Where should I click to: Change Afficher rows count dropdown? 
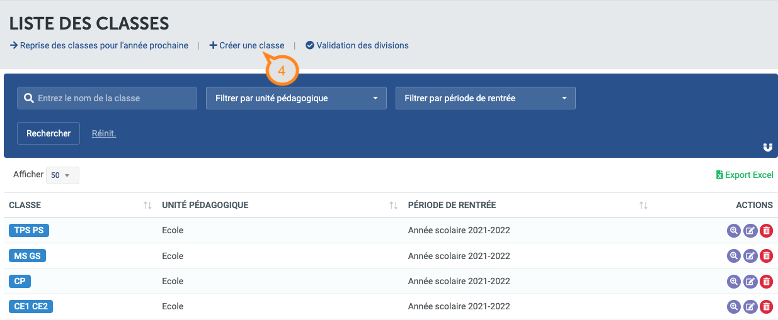[62, 175]
